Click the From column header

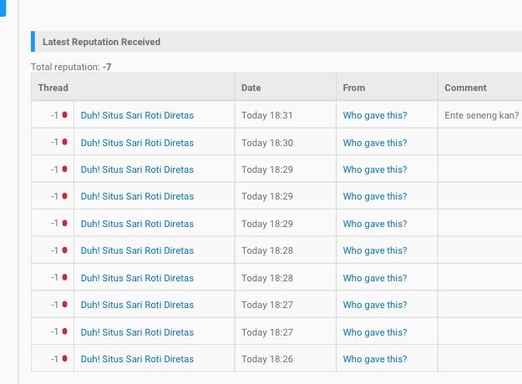coord(354,88)
